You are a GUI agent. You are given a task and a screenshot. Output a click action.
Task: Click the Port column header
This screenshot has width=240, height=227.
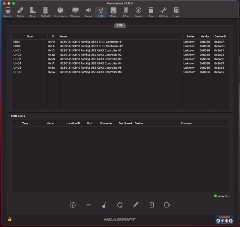point(90,123)
